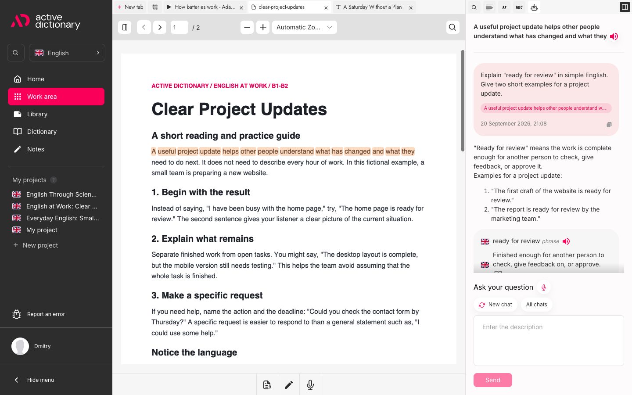Open the document search in the PDF toolbar
The width and height of the screenshot is (632, 395).
[x=452, y=27]
